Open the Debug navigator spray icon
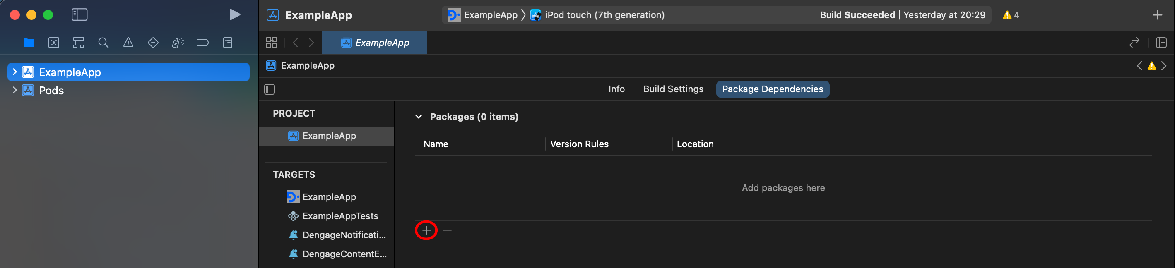Screen dimensions: 1175x268 pyautogui.click(x=178, y=43)
